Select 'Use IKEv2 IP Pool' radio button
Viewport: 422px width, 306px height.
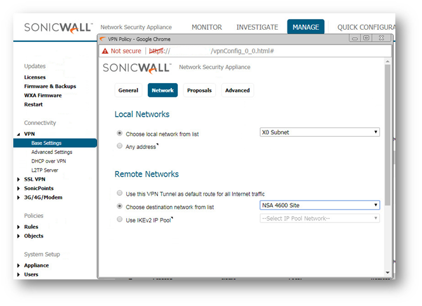click(119, 219)
